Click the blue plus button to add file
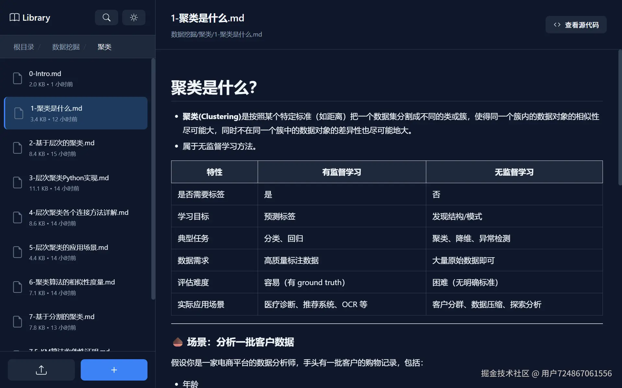 pyautogui.click(x=114, y=370)
